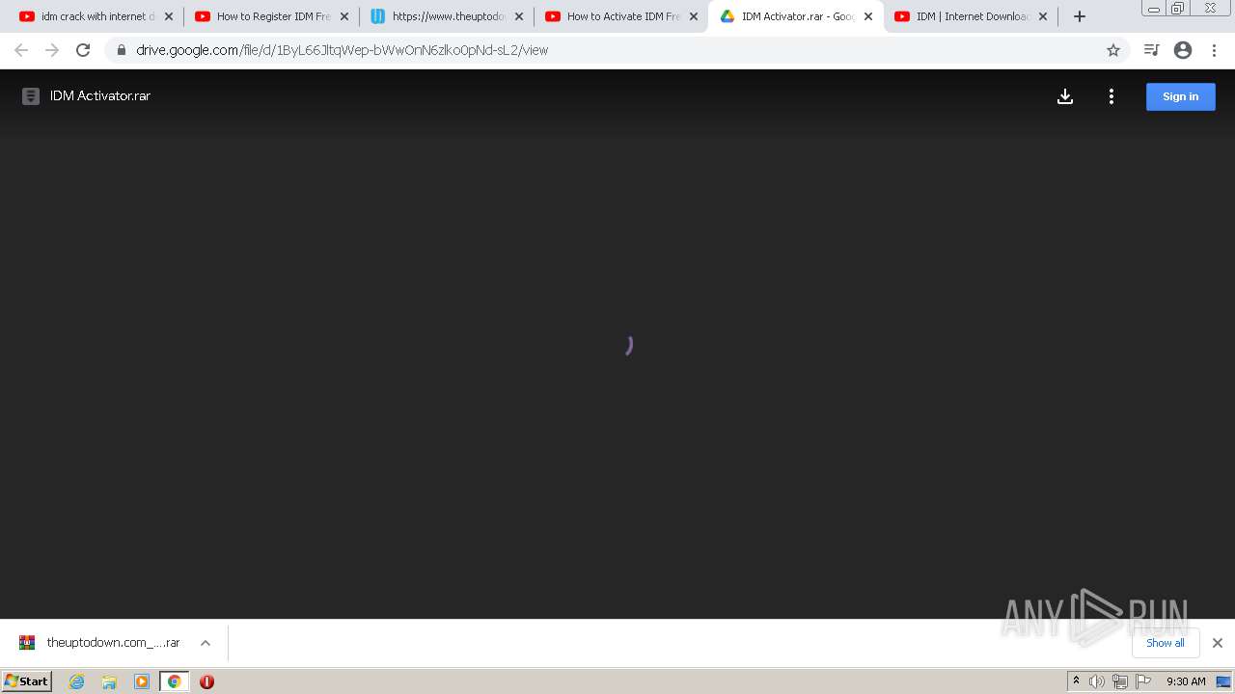
Task: Launch Internet Explorer from taskbar
Action: coord(76,681)
